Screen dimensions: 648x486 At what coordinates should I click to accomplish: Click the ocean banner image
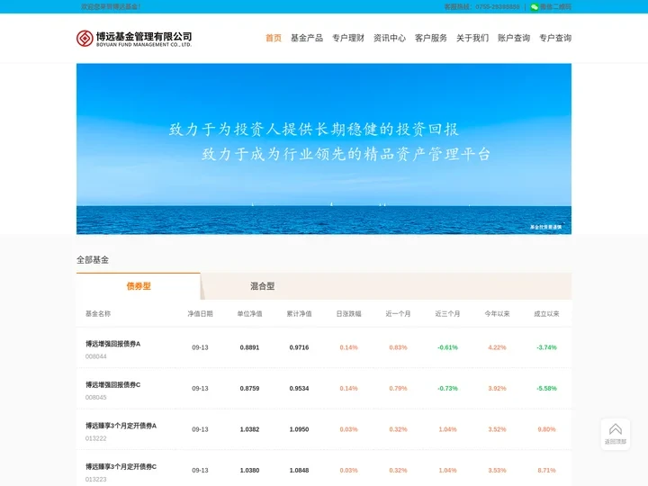(x=324, y=148)
